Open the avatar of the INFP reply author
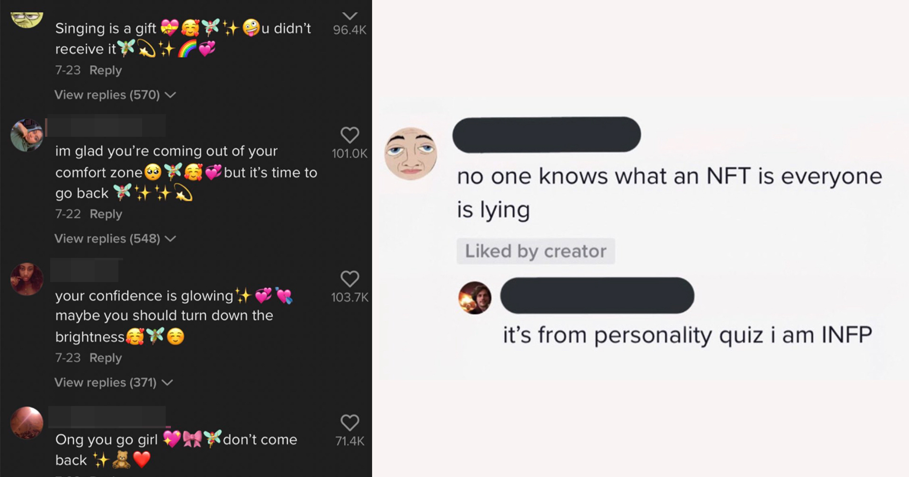909x477 pixels. [475, 298]
